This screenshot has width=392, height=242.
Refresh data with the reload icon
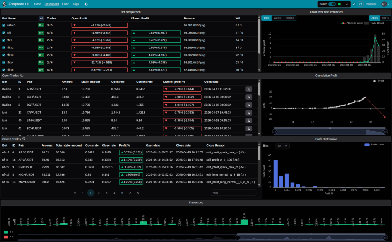(x=361, y=4)
